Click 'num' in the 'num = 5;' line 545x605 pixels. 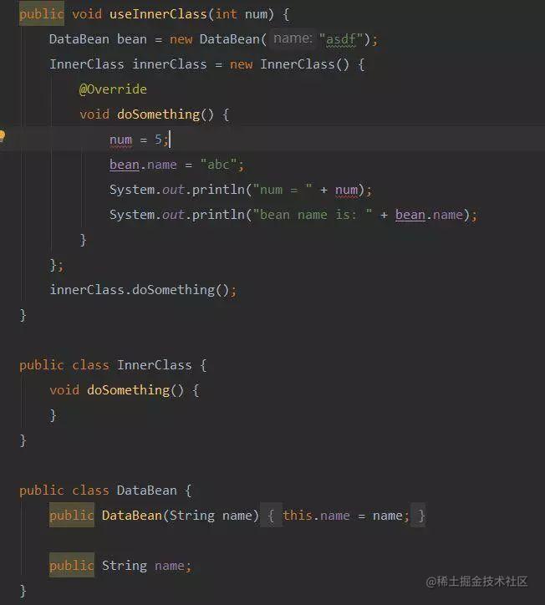coord(121,140)
